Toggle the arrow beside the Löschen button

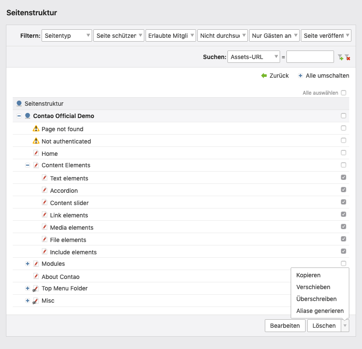(345, 326)
